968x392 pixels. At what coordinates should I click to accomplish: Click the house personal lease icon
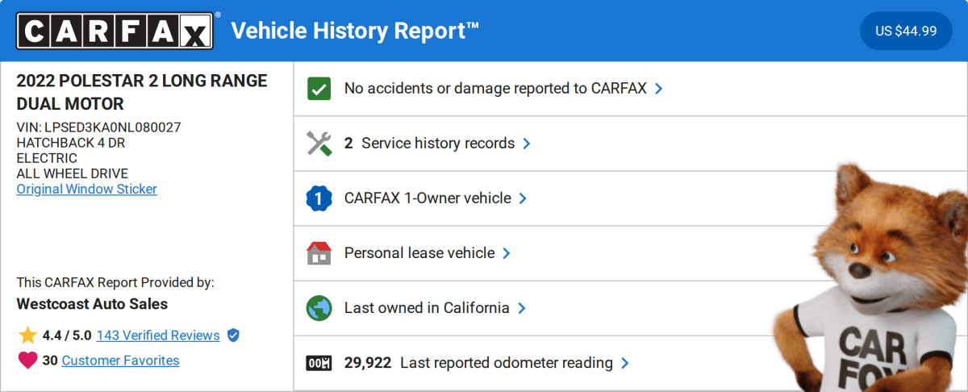tap(319, 253)
